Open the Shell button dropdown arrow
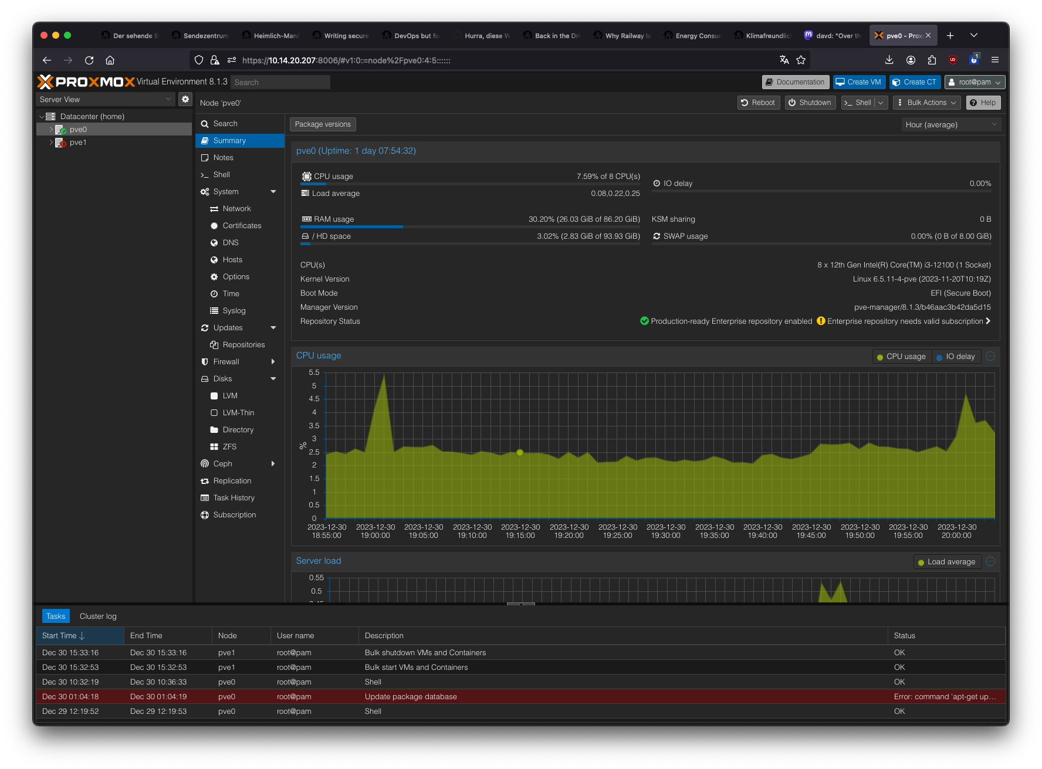Viewport: 1042px width, 769px height. (881, 103)
